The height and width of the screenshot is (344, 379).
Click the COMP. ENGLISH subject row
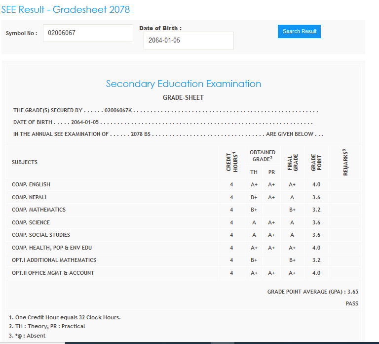(31, 184)
